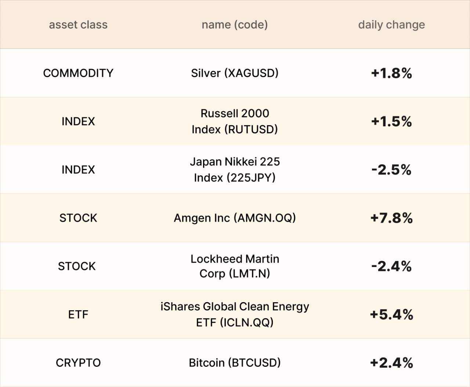470x387 pixels.
Task: Click the COMMODITY asset class cell
Action: [x=78, y=73]
